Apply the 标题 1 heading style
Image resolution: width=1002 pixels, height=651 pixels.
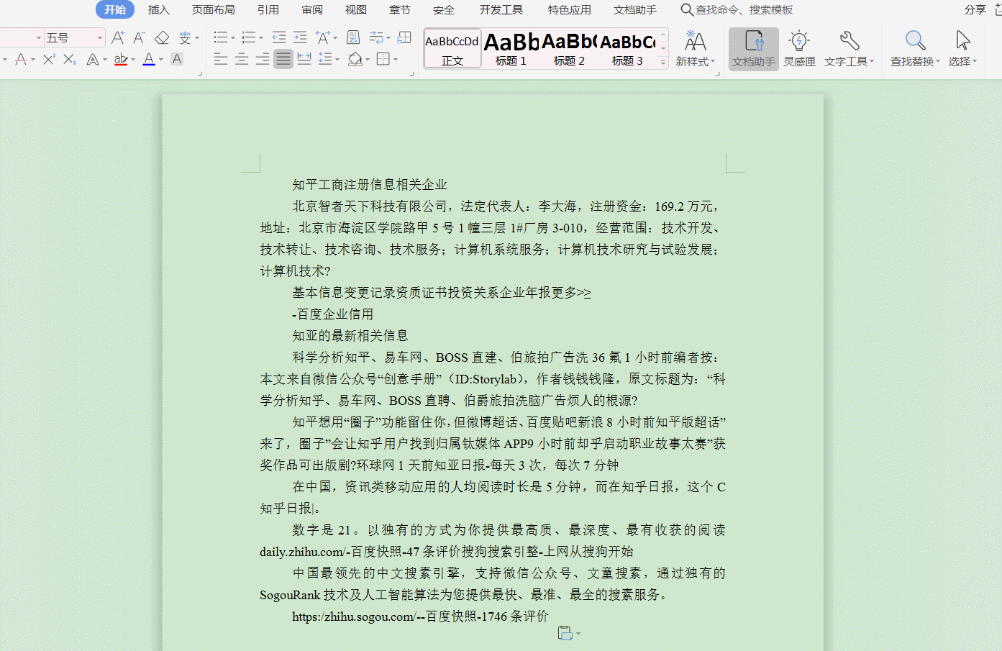pos(511,49)
